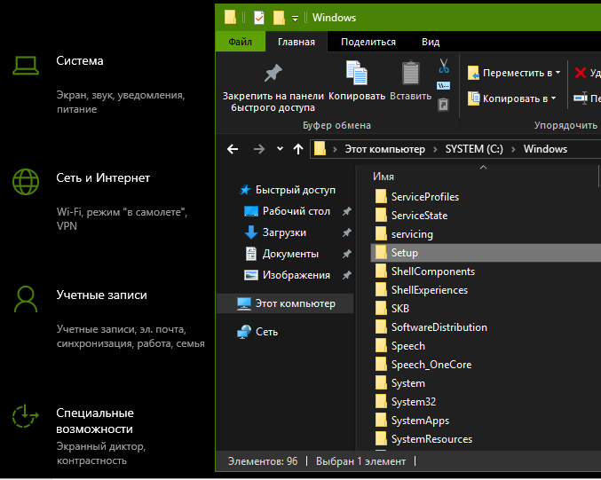The height and width of the screenshot is (480, 601).
Task: Click the Копировать ribbon icon
Action: click(x=357, y=73)
